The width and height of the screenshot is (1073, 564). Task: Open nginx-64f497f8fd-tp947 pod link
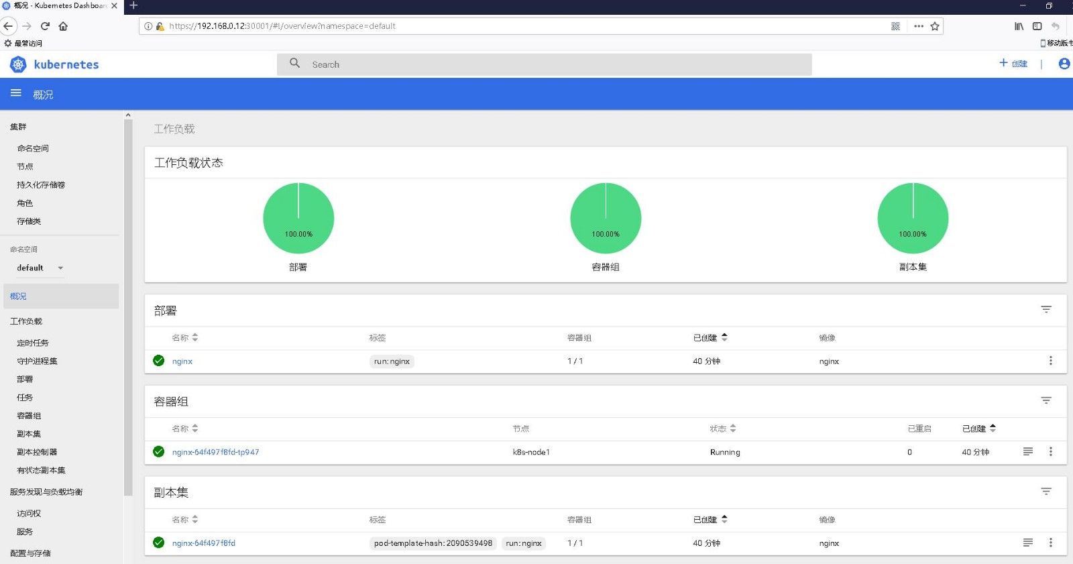[215, 452]
